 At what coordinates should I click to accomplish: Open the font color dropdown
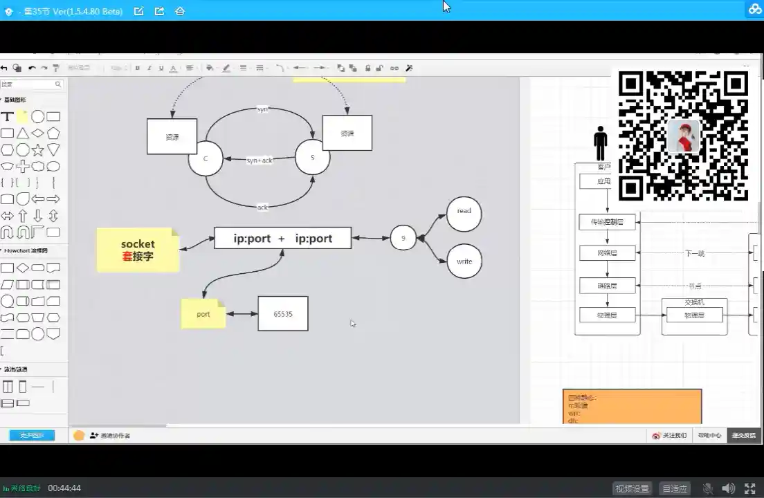pos(174,68)
